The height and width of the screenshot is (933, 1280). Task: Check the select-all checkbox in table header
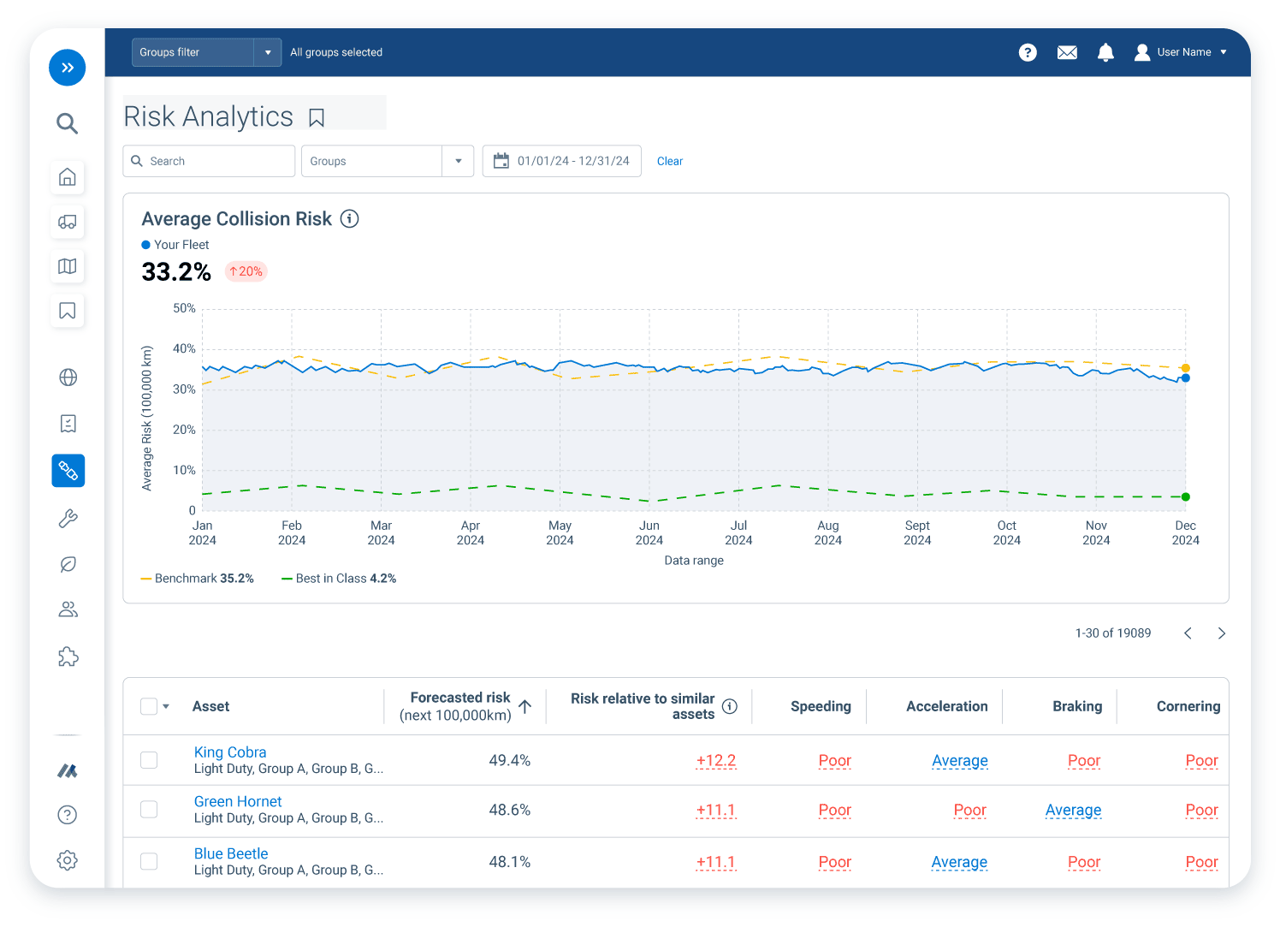(148, 705)
